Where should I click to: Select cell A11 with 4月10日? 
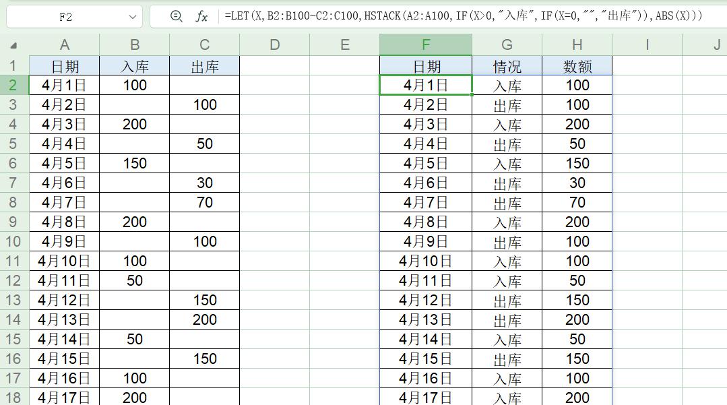(65, 261)
